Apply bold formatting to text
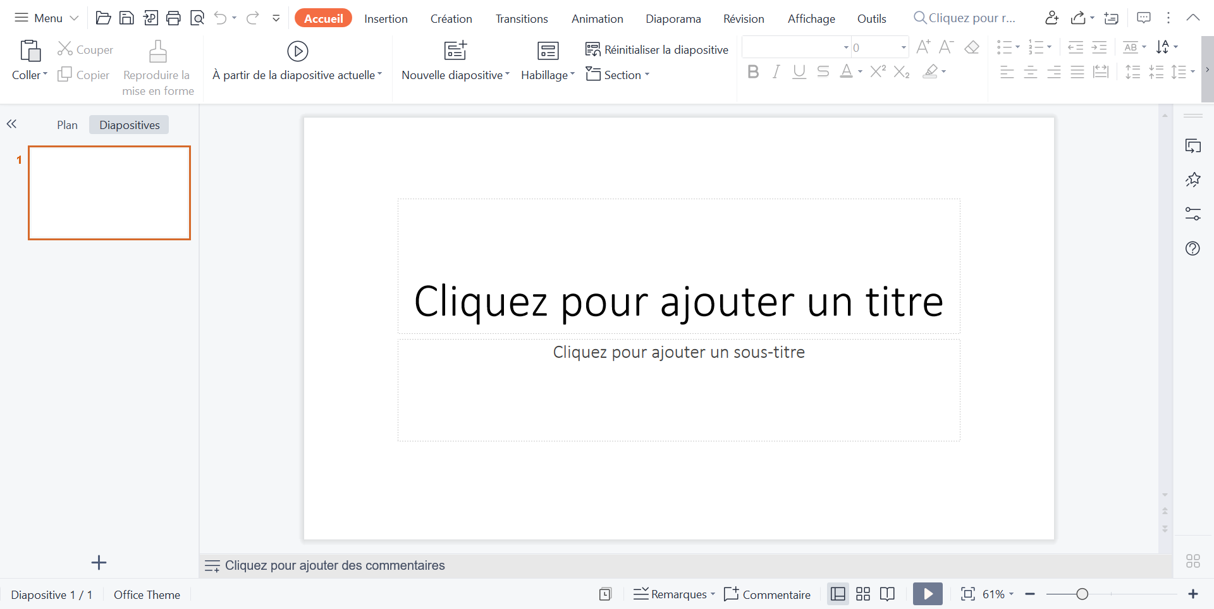 [752, 71]
